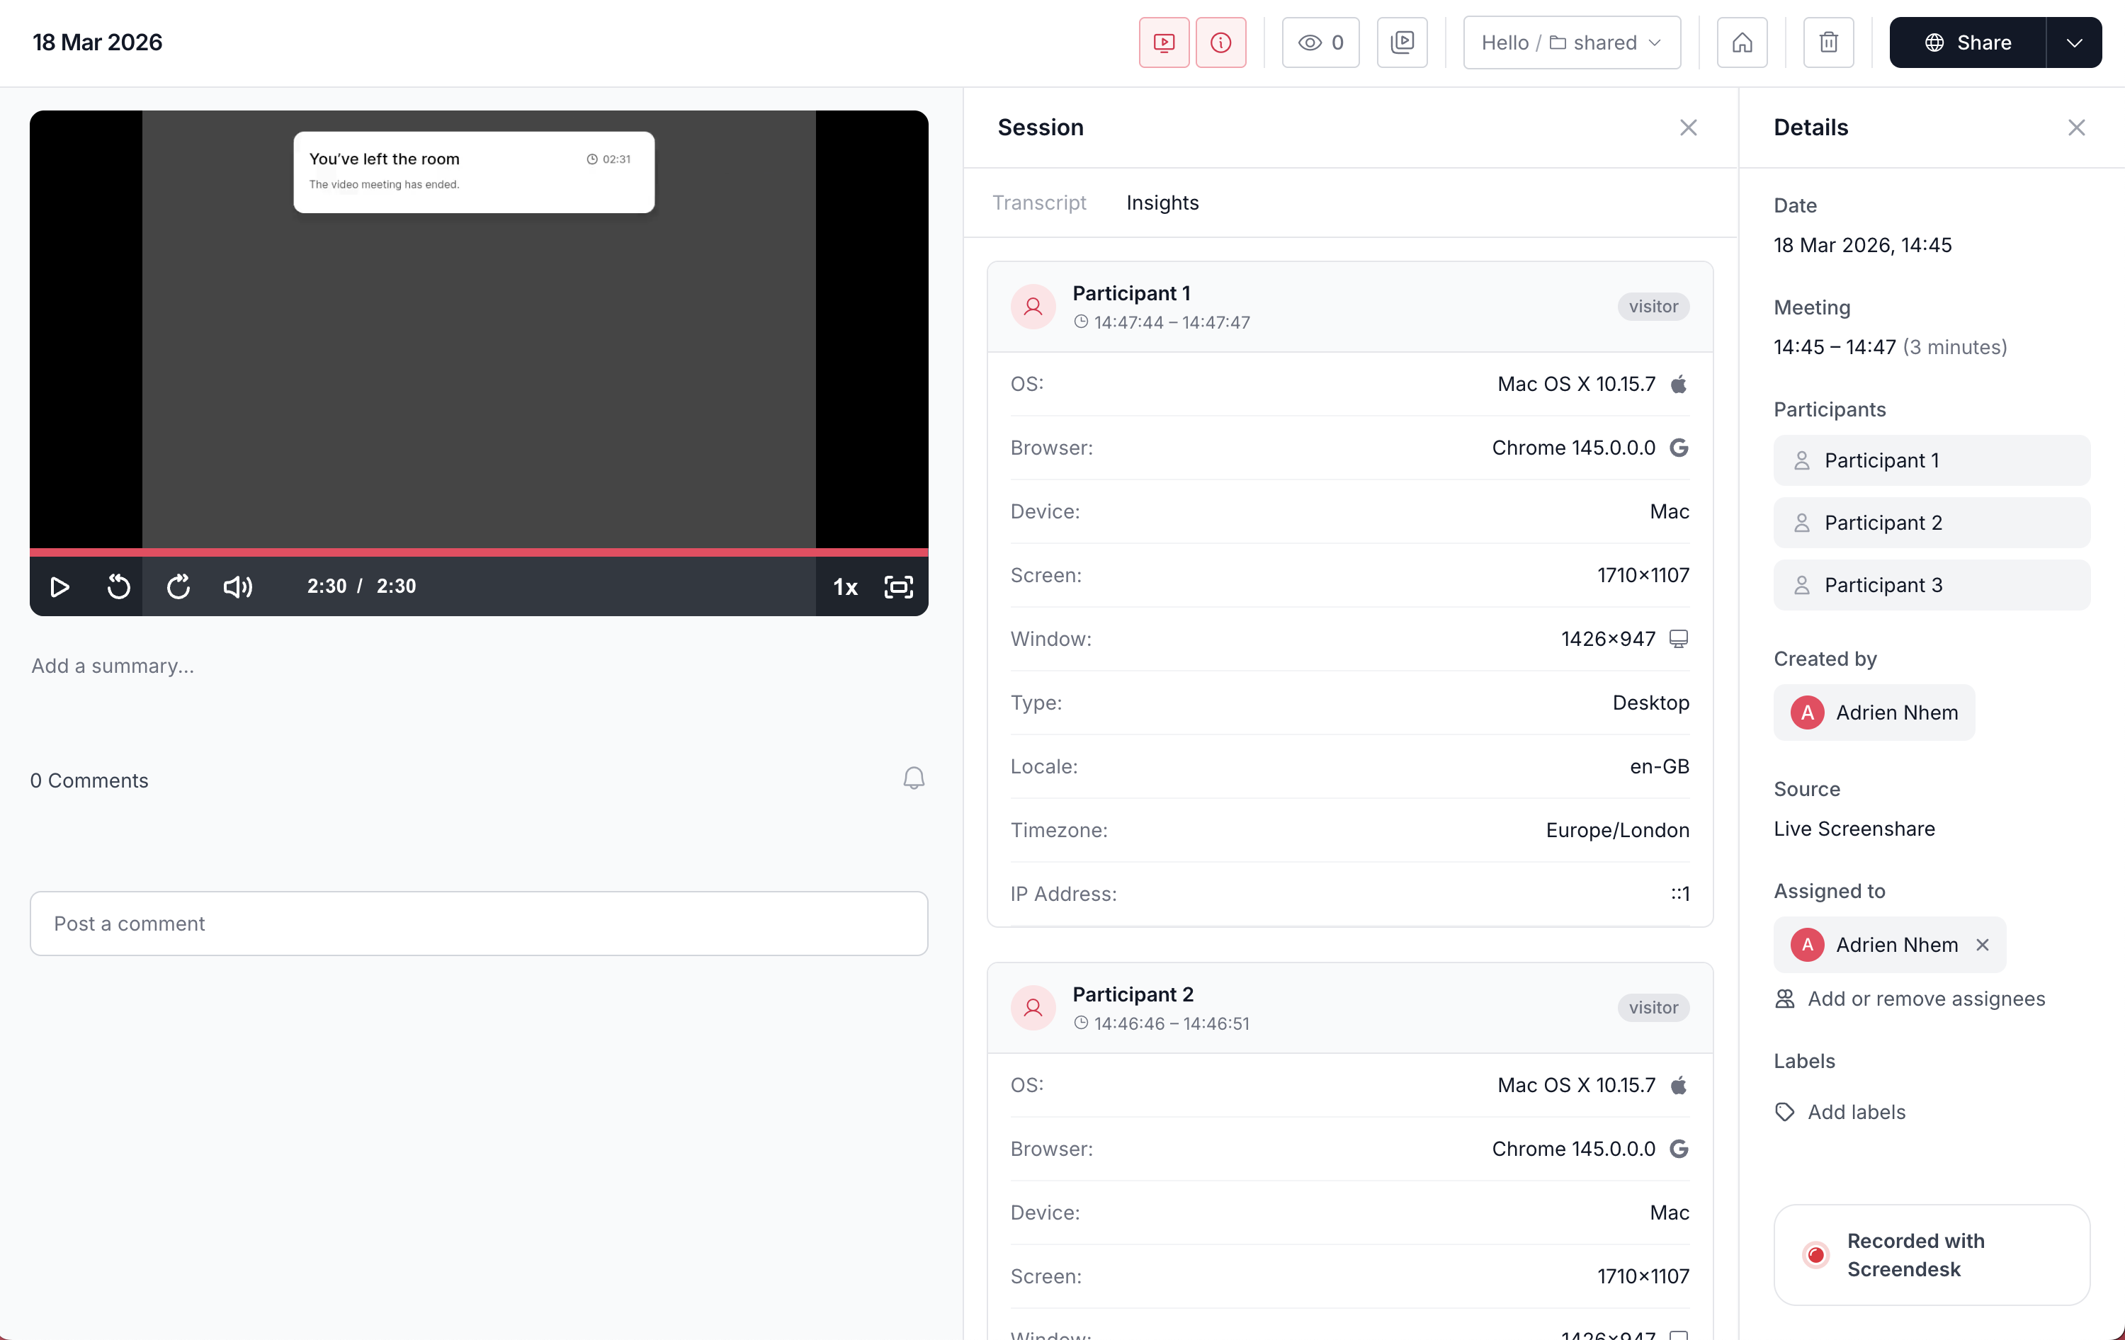Image resolution: width=2125 pixels, height=1340 pixels.
Task: Click the home icon in the top toolbar
Action: point(1741,42)
